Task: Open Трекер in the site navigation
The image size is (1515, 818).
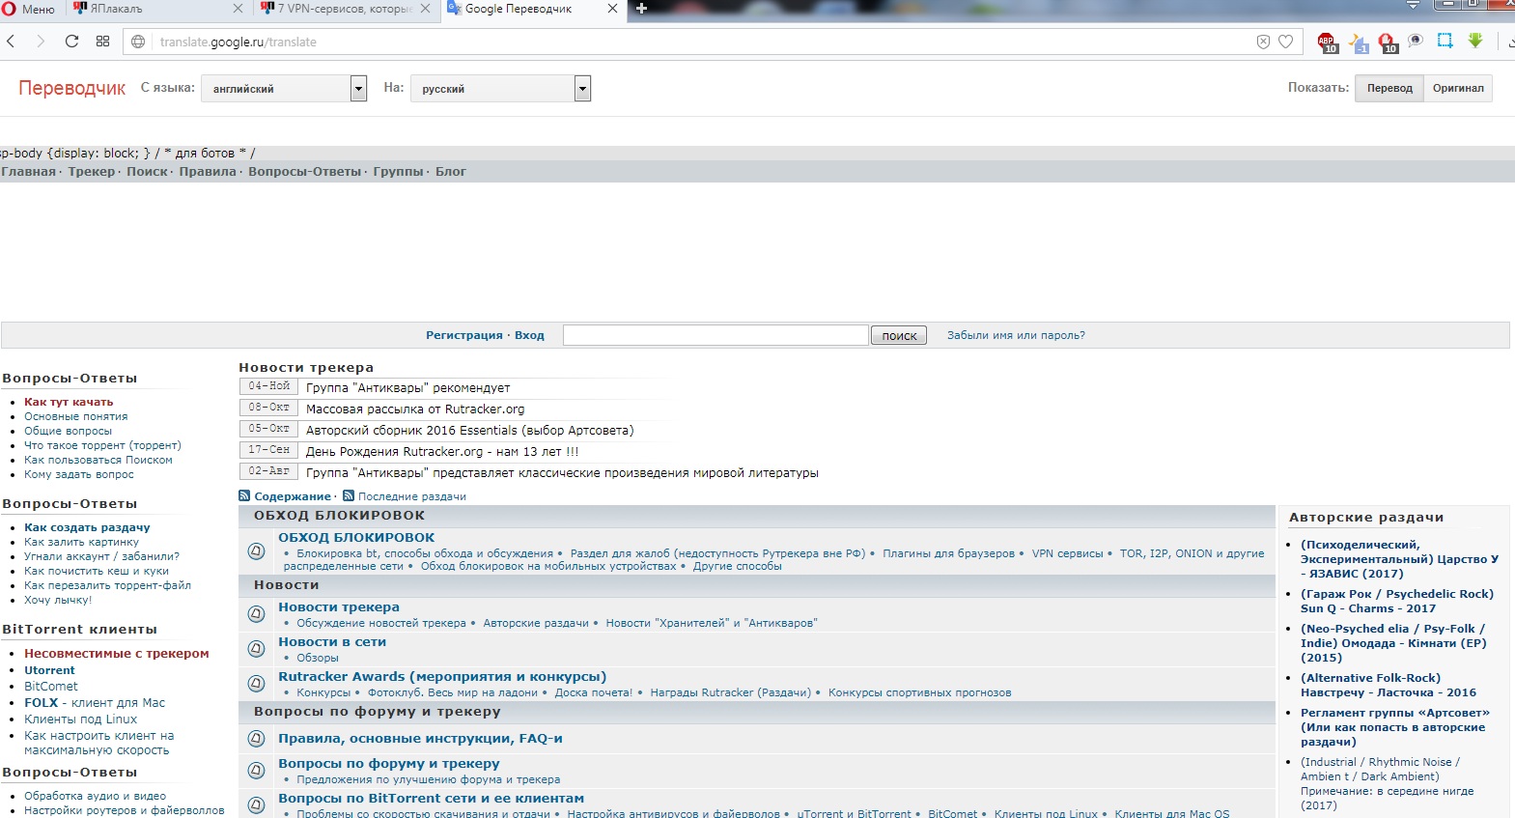Action: pyautogui.click(x=91, y=172)
